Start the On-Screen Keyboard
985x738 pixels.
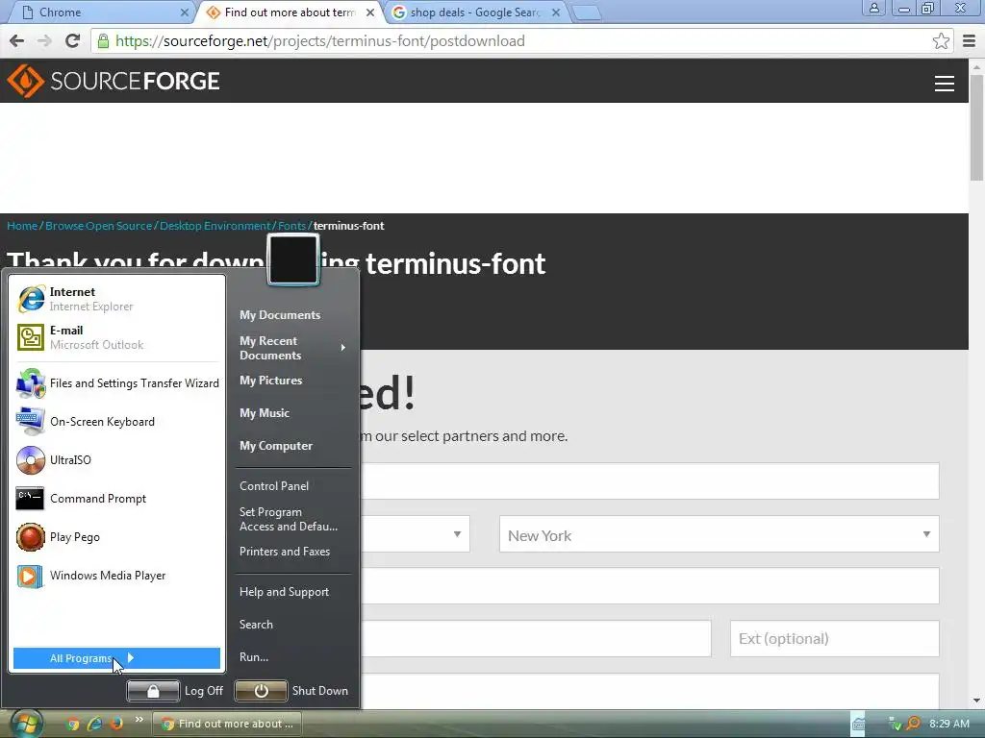coord(116,422)
